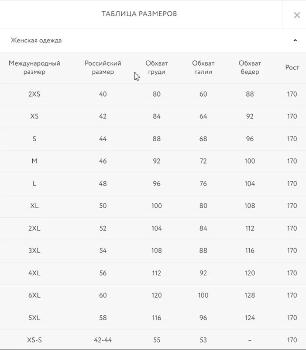Click chest value 96 in L row
Image resolution: width=306 pixels, height=350 pixels.
click(x=157, y=183)
